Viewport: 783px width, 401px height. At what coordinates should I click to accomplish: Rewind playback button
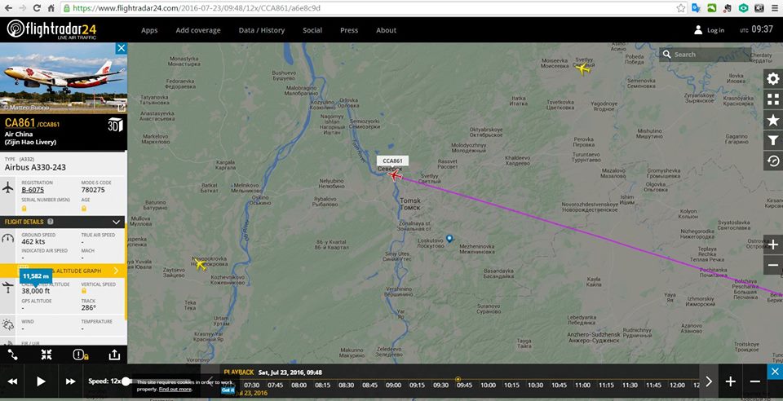[12, 381]
